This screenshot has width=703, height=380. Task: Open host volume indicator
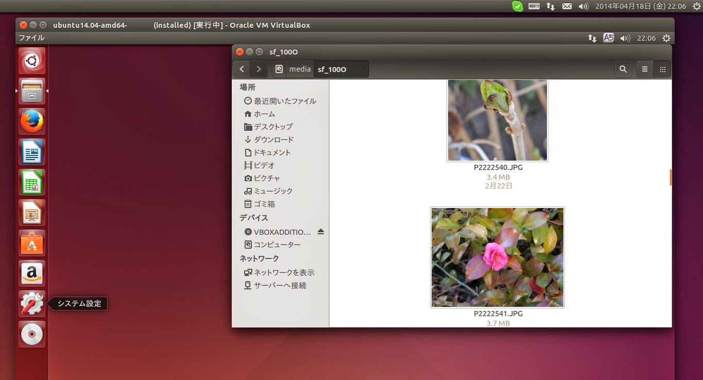pos(584,6)
